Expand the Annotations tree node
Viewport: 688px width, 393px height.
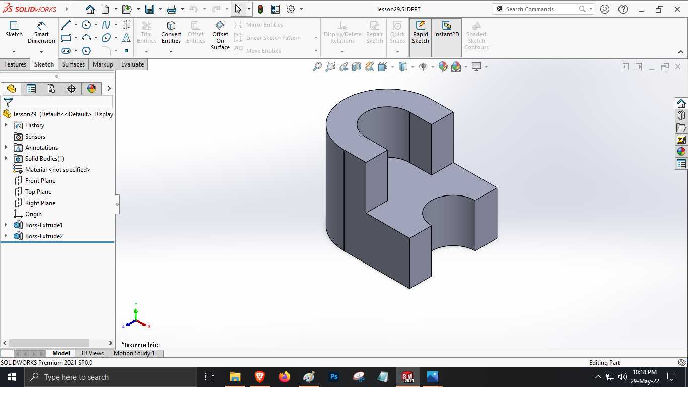click(6, 147)
